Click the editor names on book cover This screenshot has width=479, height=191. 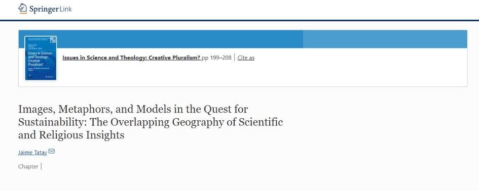point(35,46)
